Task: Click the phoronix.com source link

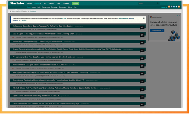Action: click(65, 96)
